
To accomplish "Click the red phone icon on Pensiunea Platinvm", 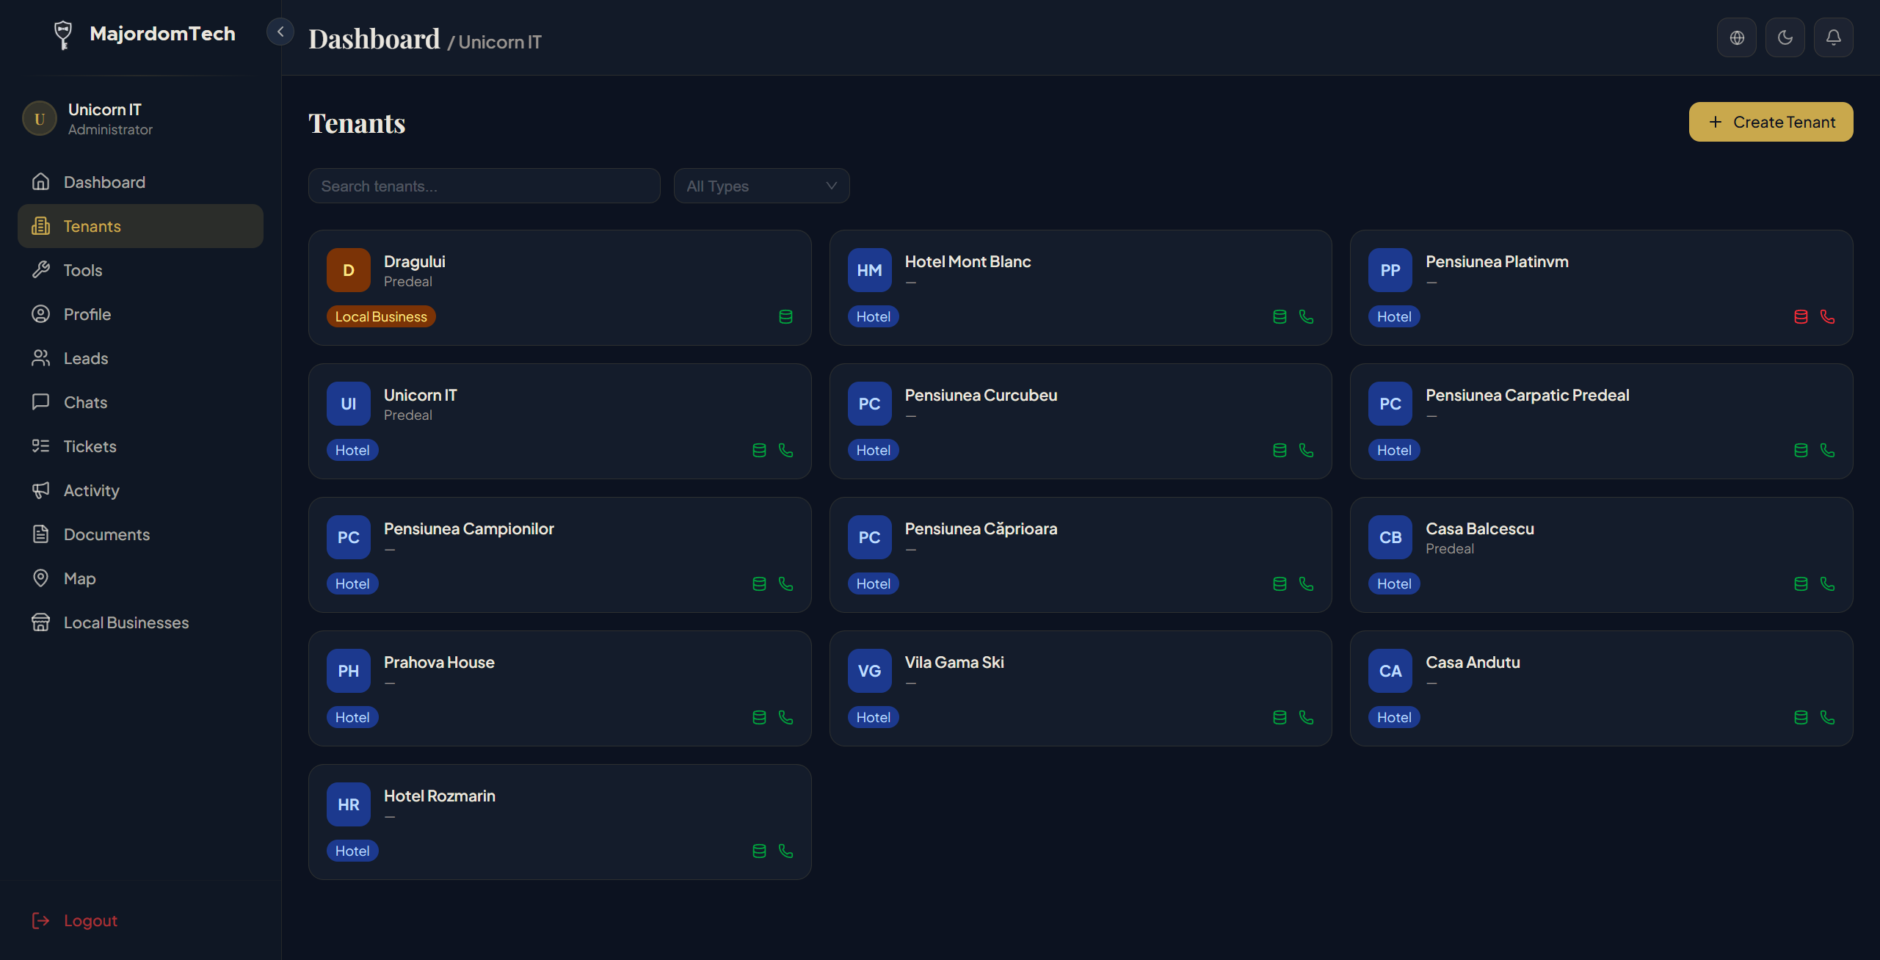I will 1827,316.
